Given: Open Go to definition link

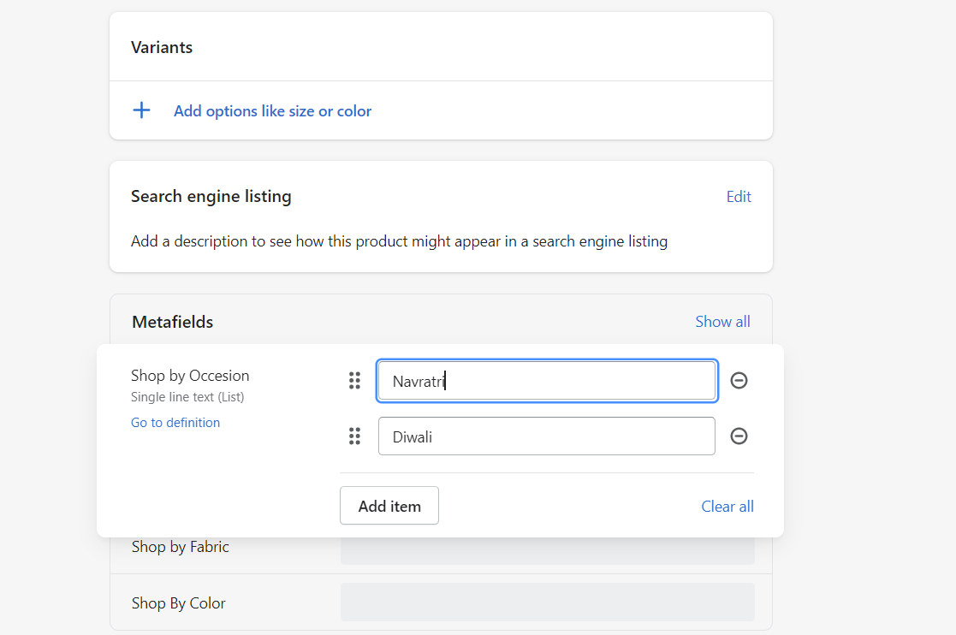Looking at the screenshot, I should point(175,423).
